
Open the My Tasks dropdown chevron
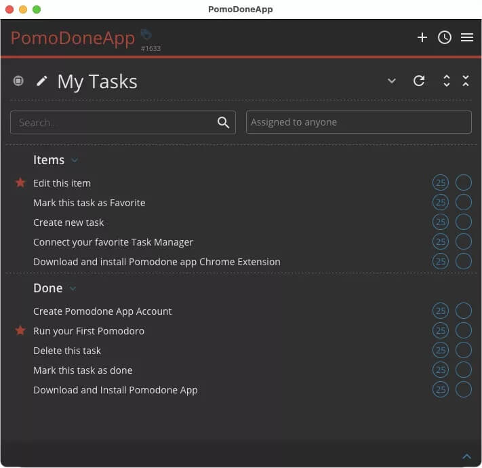(391, 81)
